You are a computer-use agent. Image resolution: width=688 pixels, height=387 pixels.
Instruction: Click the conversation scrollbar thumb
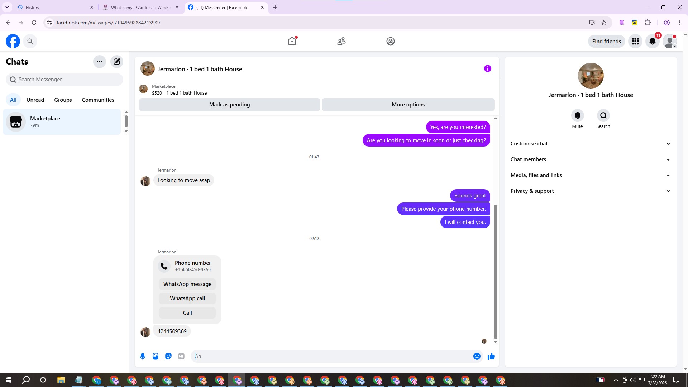click(496, 272)
